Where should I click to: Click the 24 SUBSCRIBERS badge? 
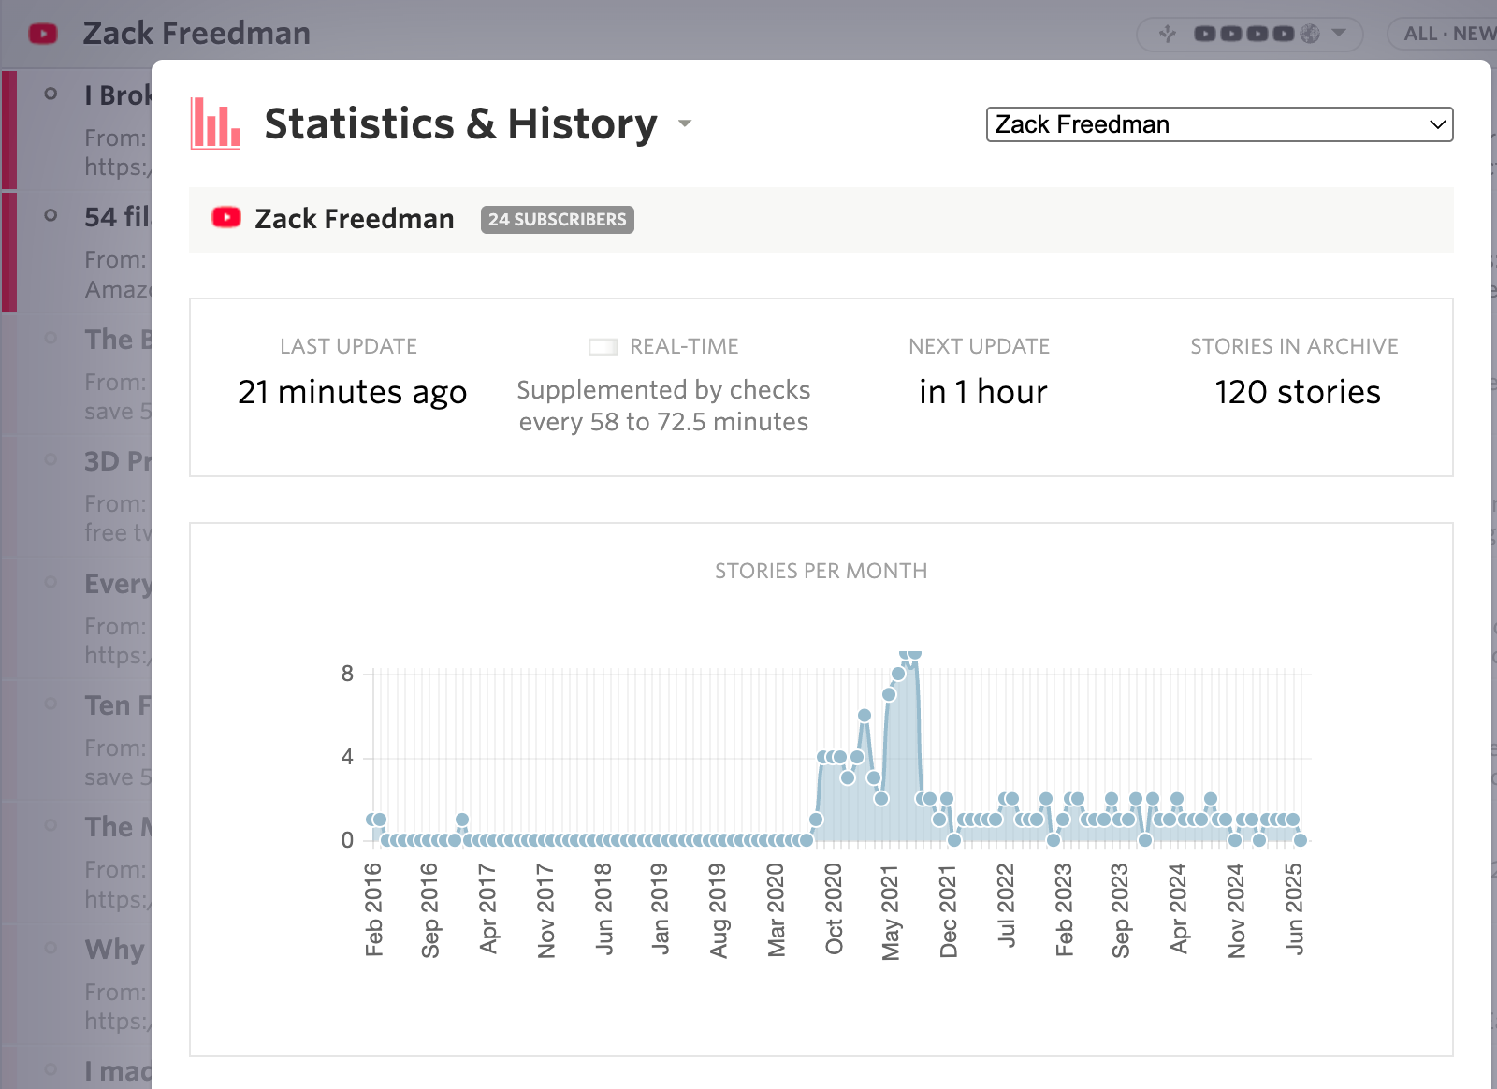557,219
